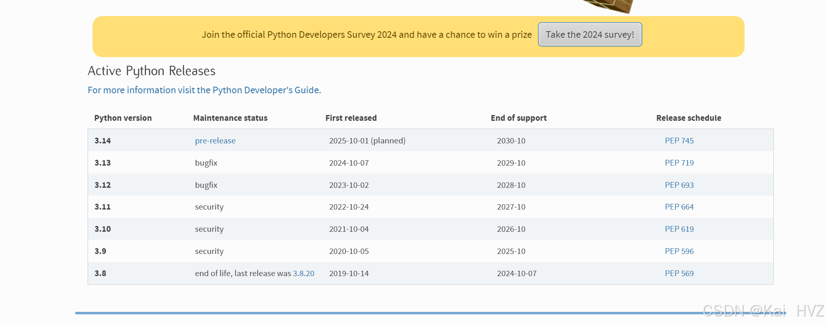Select the 2029-10 end of support value

511,163
